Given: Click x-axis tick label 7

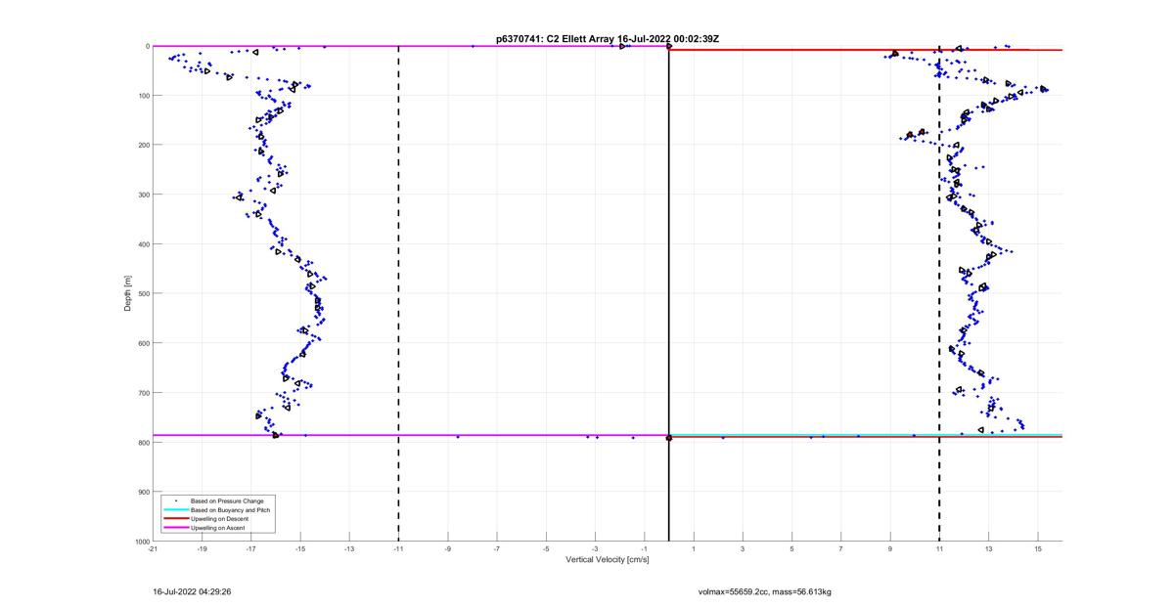Looking at the screenshot, I should (x=841, y=548).
